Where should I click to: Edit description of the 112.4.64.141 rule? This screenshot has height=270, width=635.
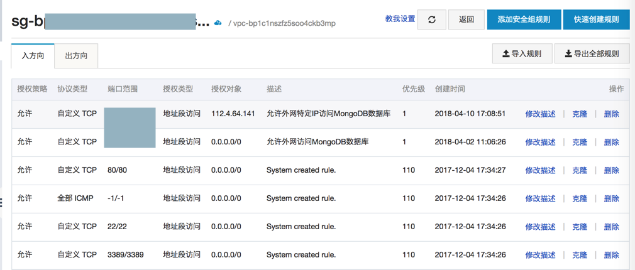540,114
